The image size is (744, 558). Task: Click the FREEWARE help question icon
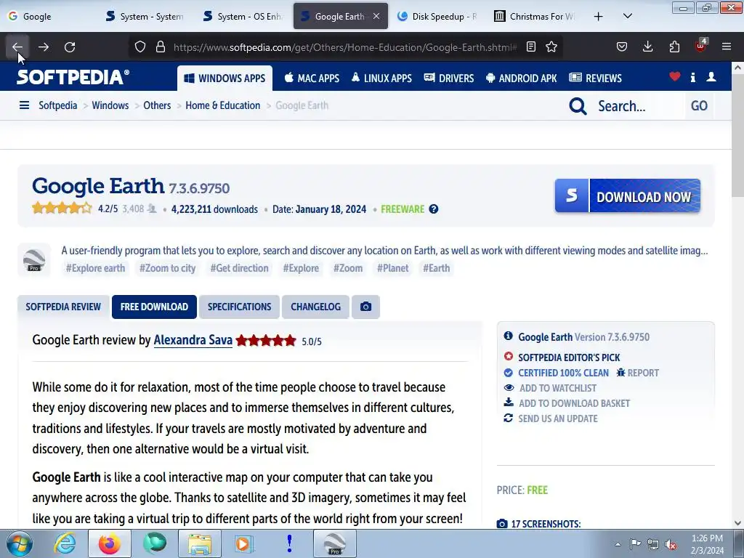click(x=433, y=209)
